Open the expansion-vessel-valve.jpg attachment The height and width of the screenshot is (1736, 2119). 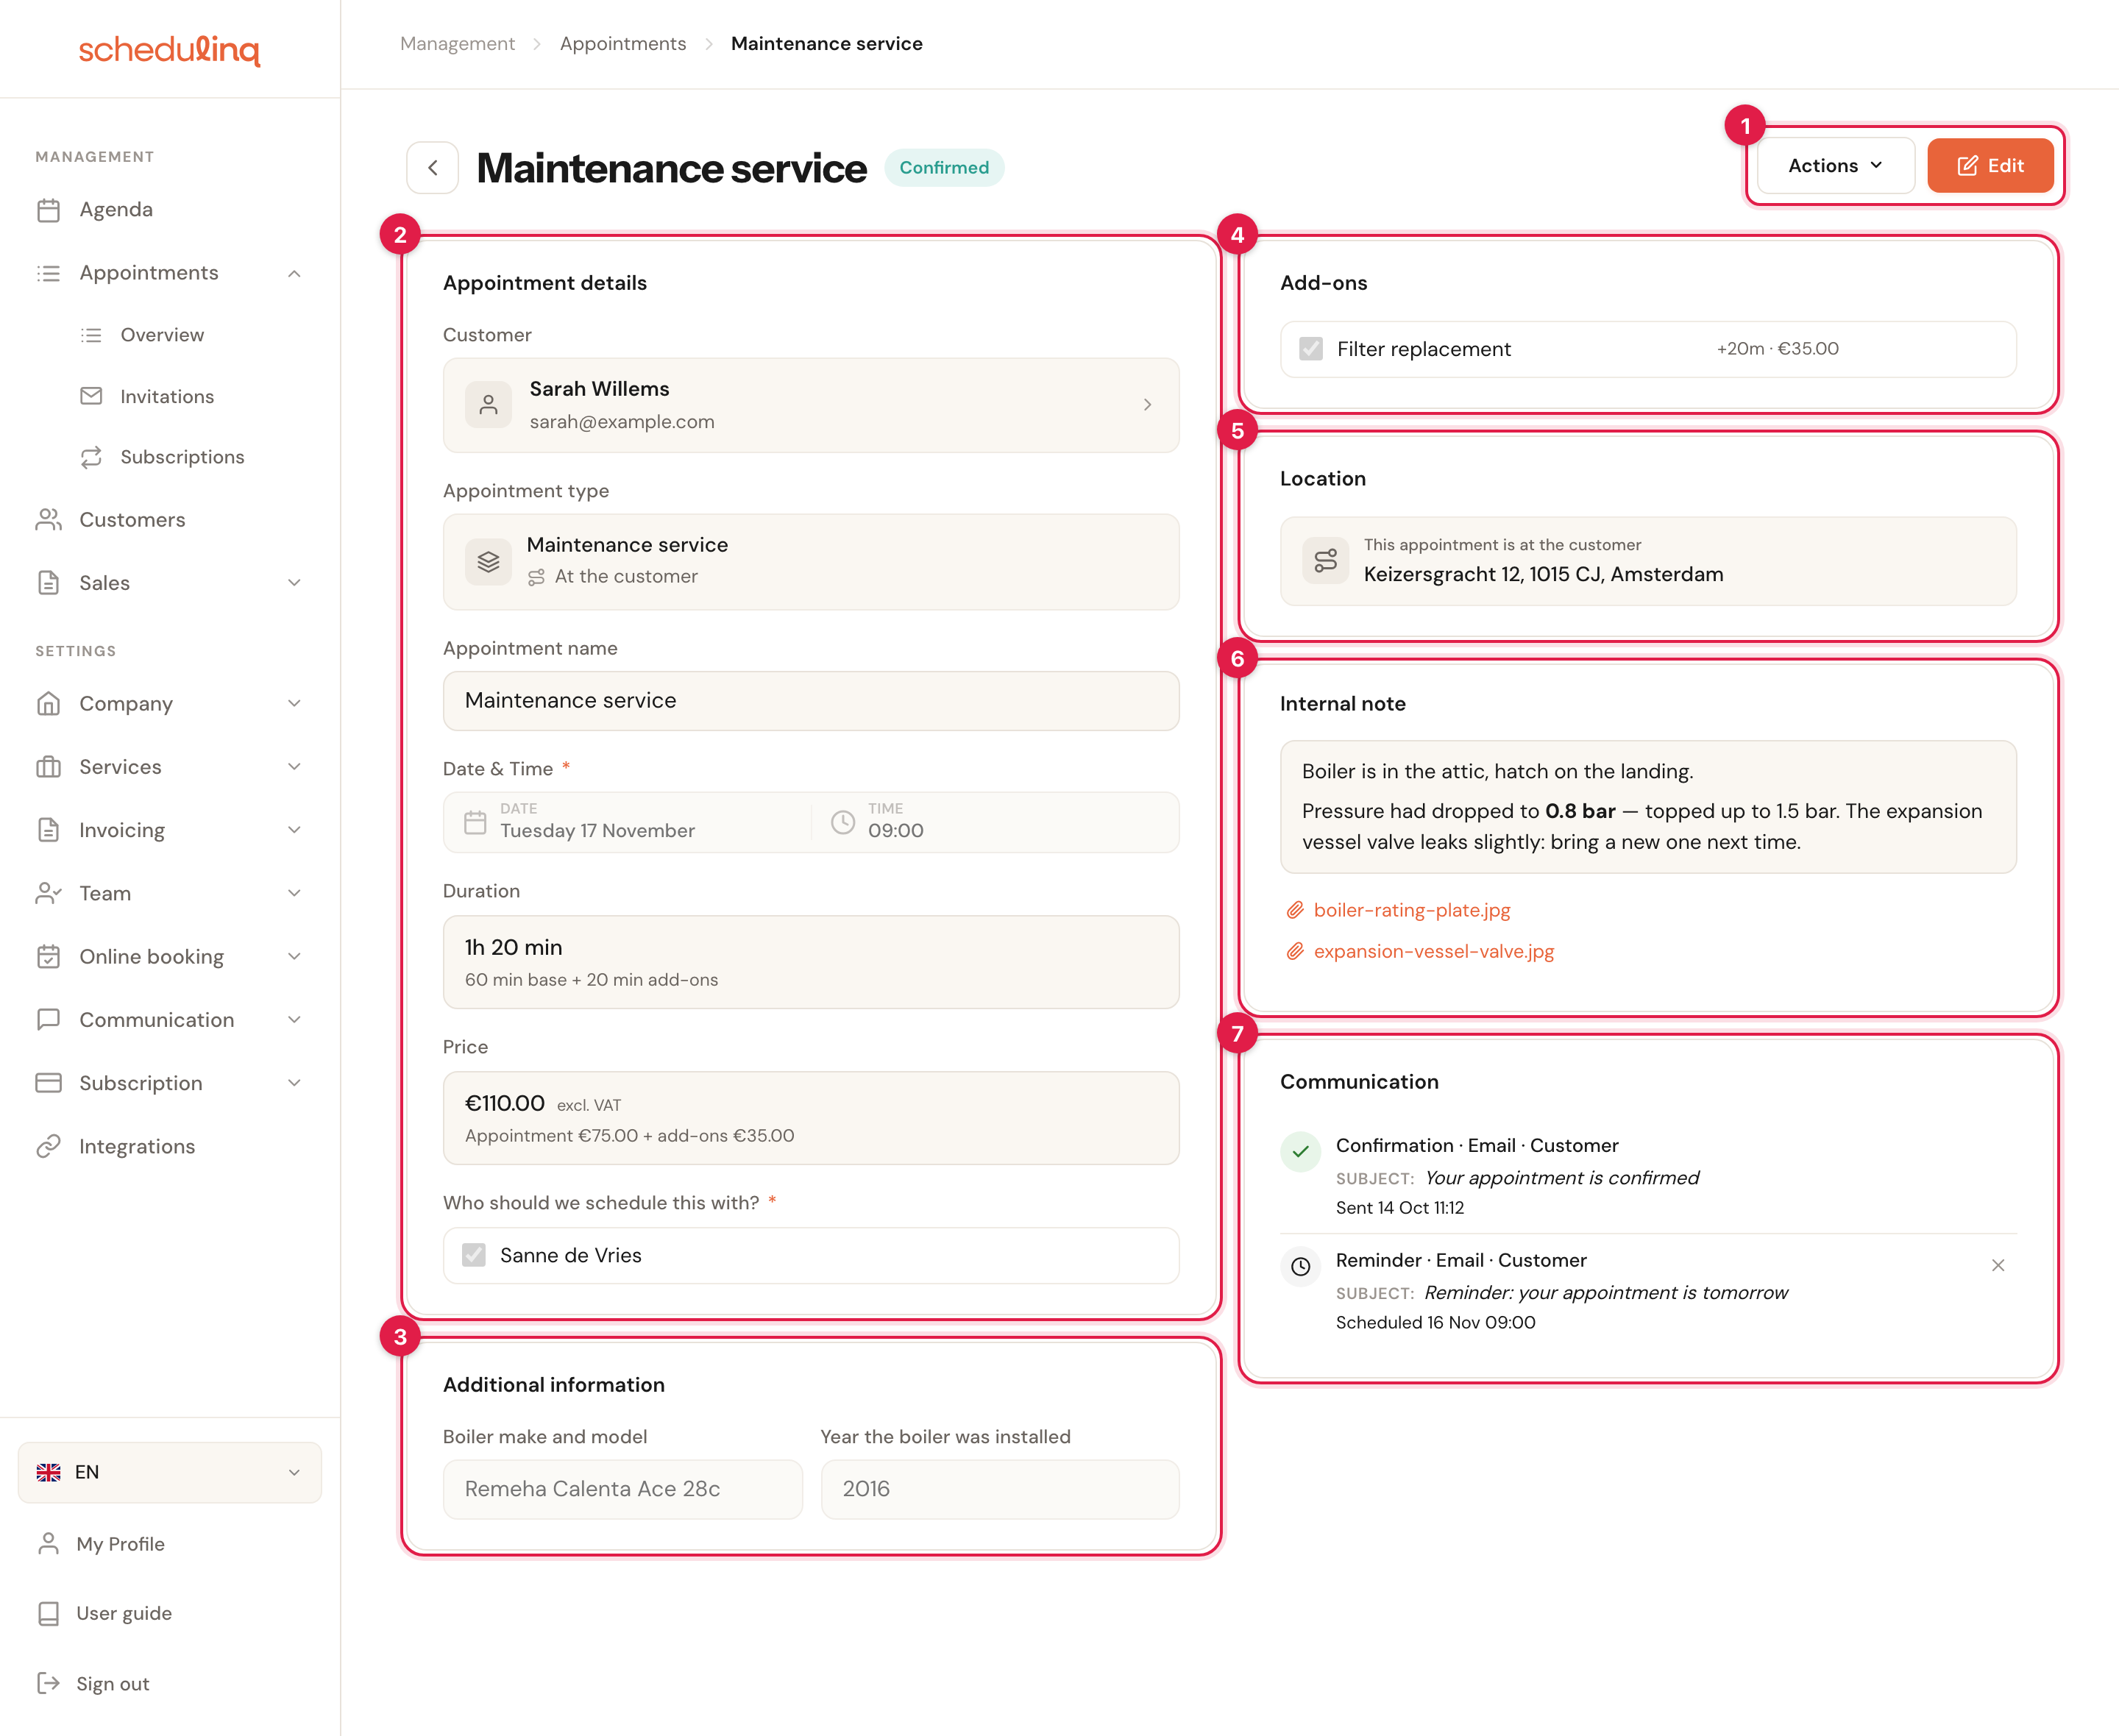click(x=1433, y=951)
